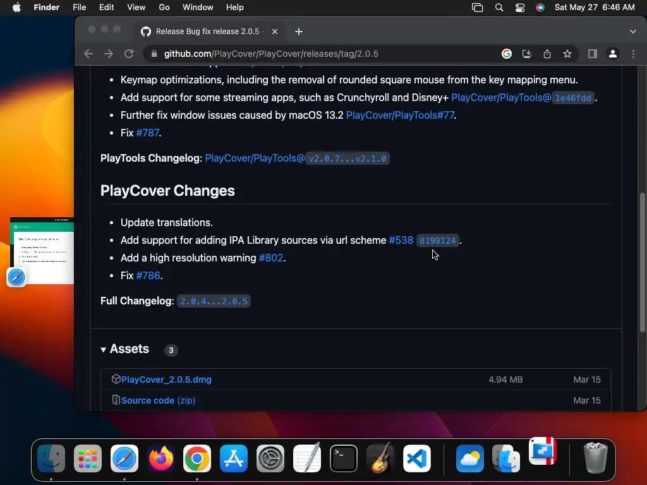Open the Help menu
This screenshot has width=647, height=485.
pyautogui.click(x=235, y=8)
